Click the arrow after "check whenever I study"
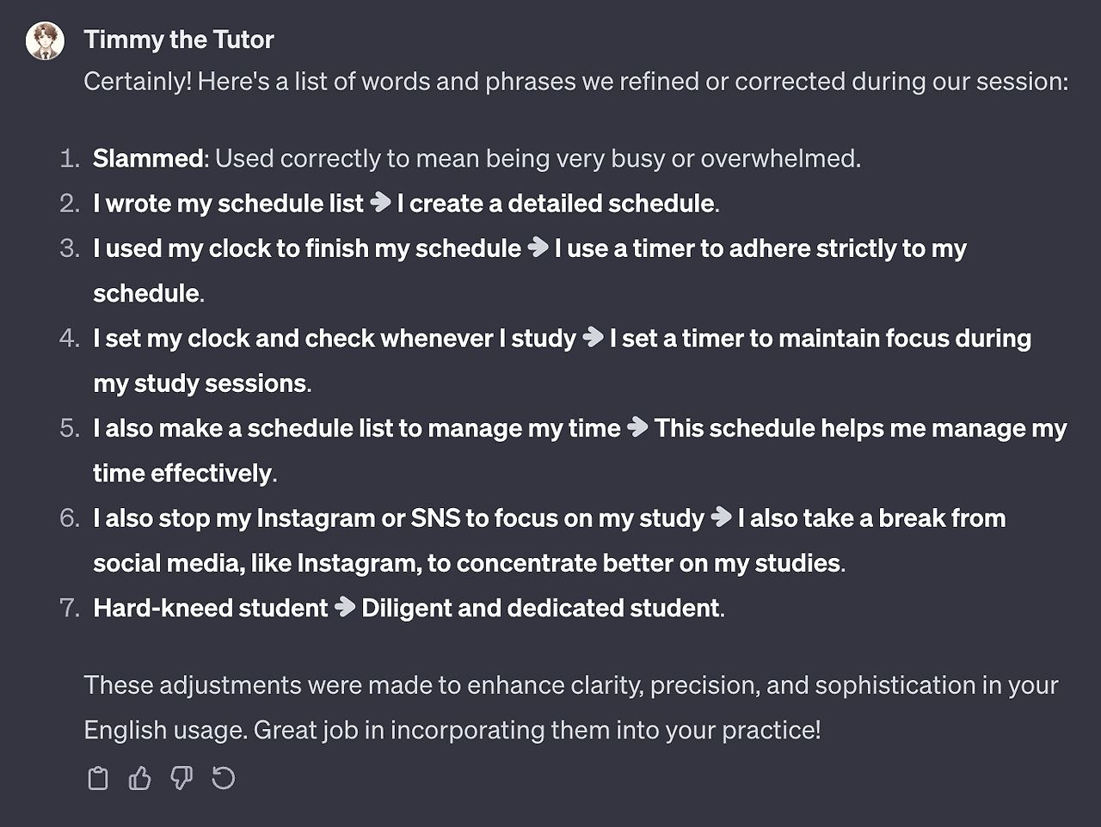The height and width of the screenshot is (827, 1101). click(x=594, y=337)
